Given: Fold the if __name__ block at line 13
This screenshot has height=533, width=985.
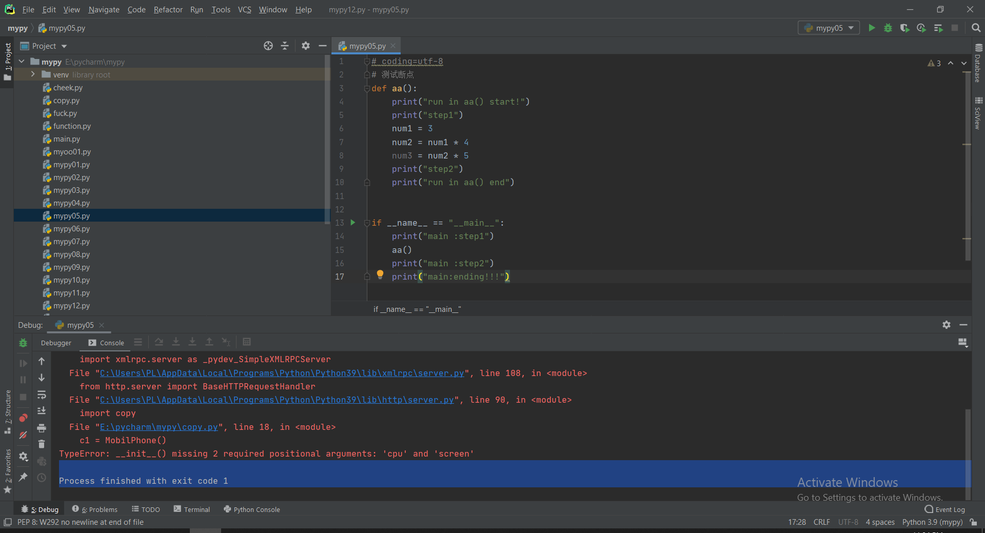Looking at the screenshot, I should coord(367,223).
